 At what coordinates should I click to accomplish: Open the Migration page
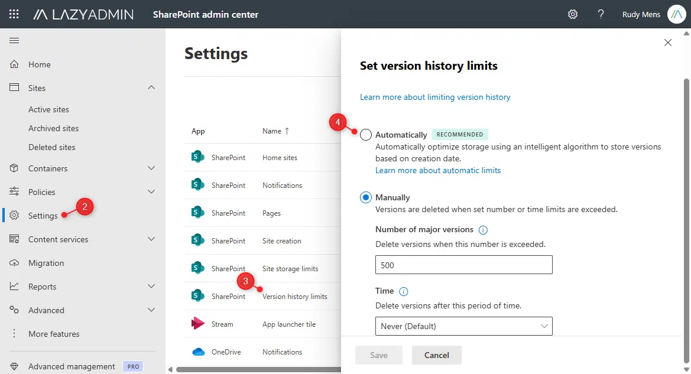coord(46,263)
